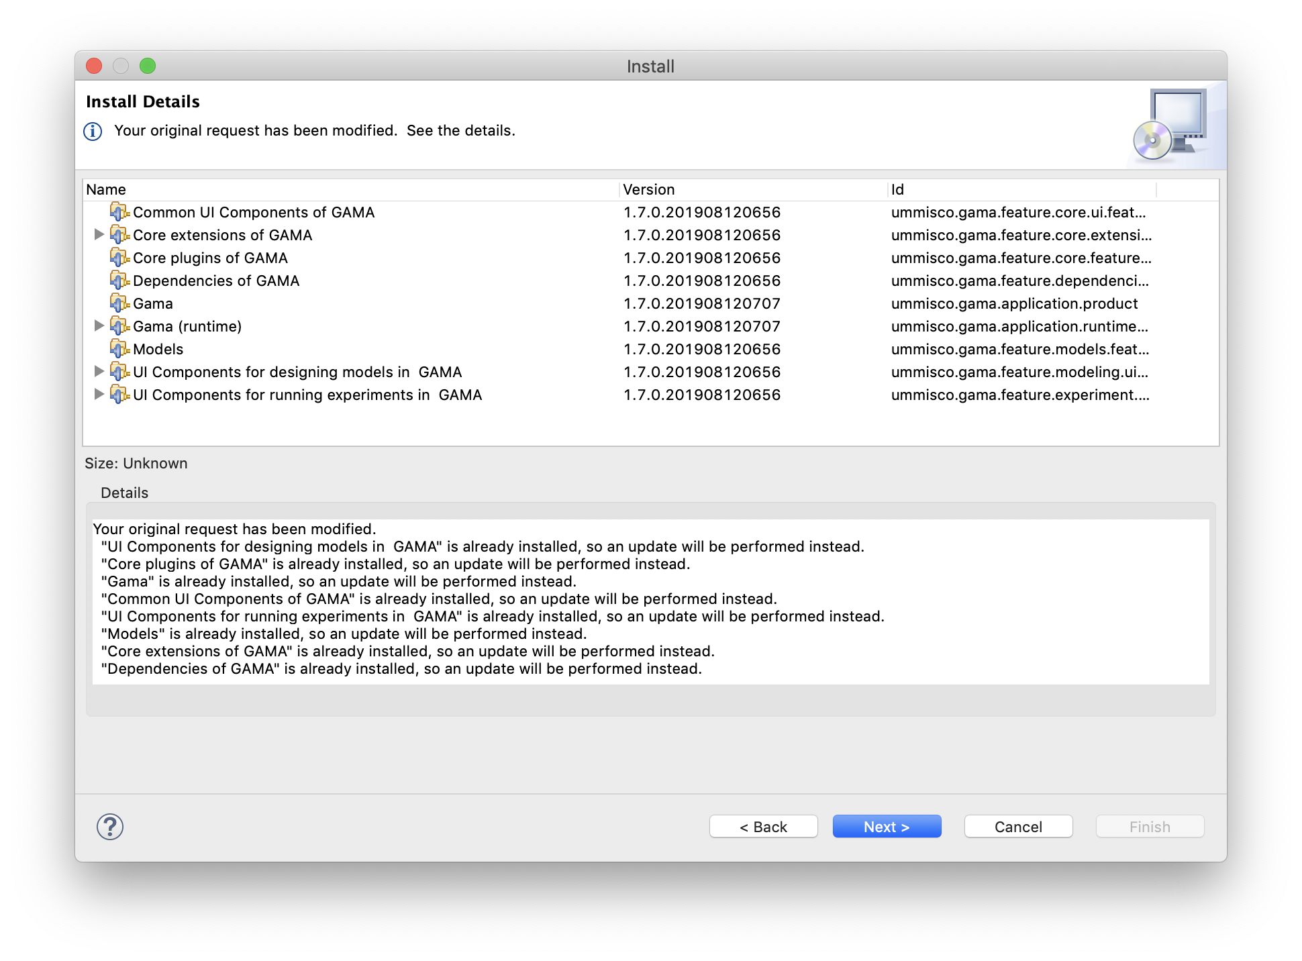
Task: Click the Gama (runtime) feature icon
Action: (119, 326)
